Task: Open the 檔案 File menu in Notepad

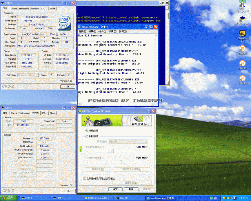Action: pyautogui.click(x=82, y=31)
